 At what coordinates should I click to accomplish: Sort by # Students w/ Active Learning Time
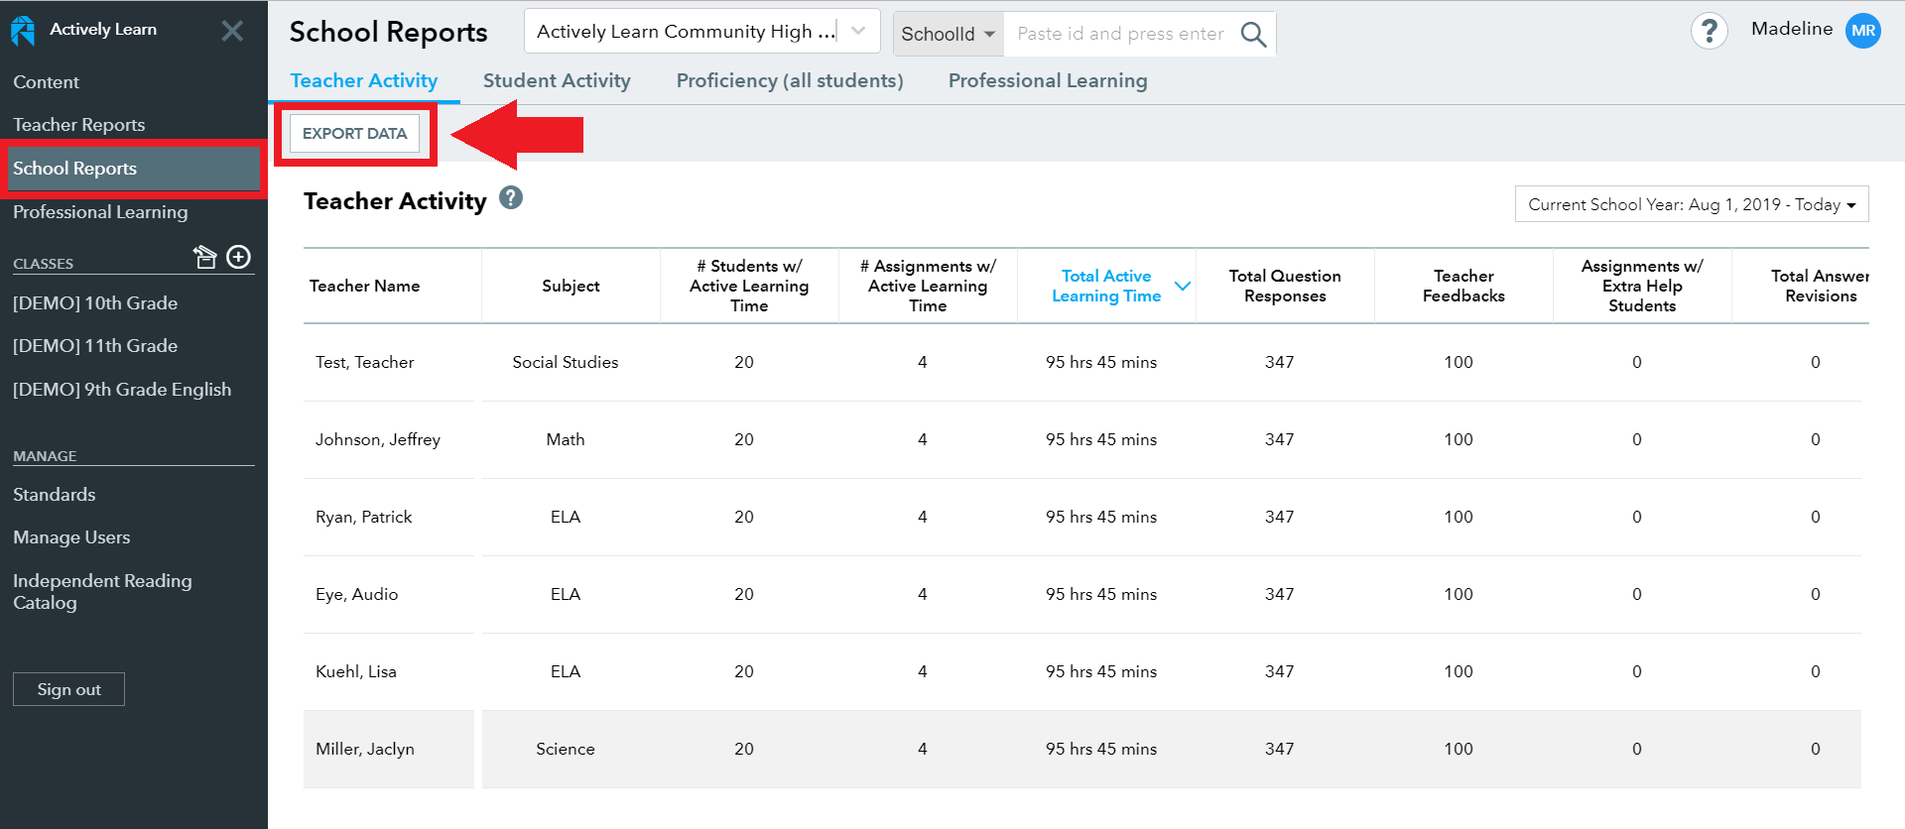click(749, 286)
